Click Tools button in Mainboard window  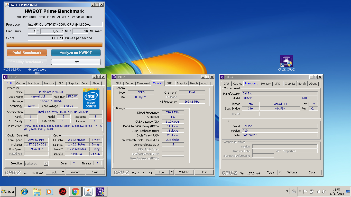(x=271, y=173)
